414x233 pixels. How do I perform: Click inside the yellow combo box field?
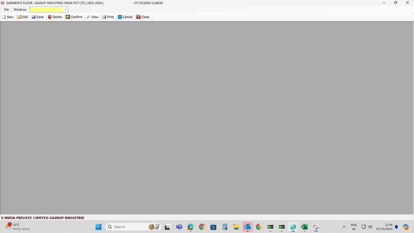pos(46,10)
